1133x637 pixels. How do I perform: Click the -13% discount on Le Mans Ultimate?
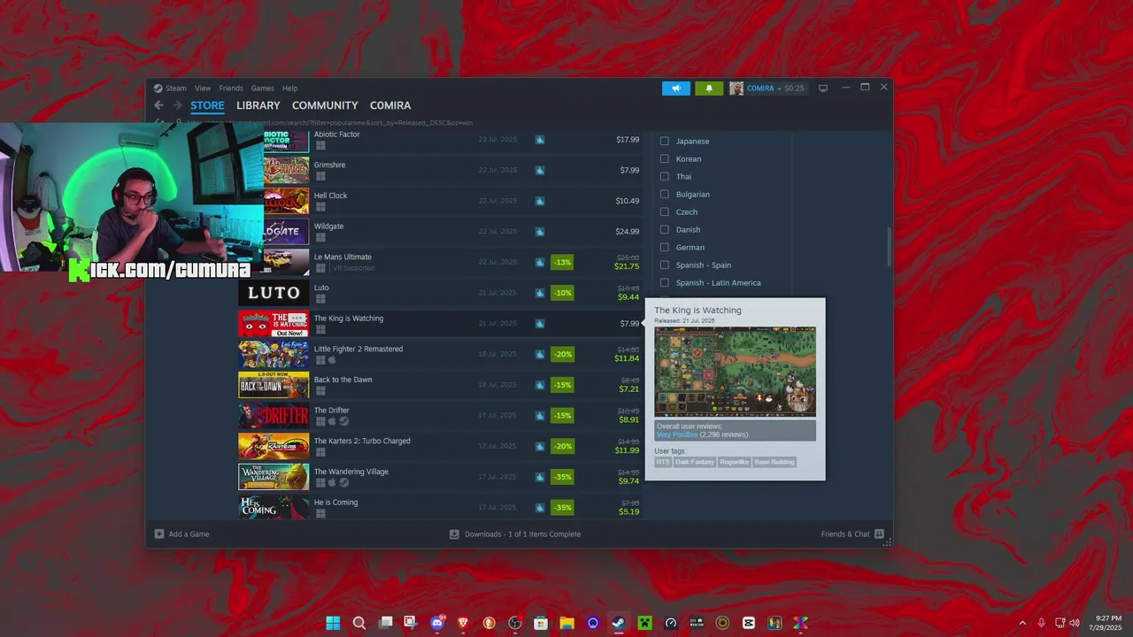pyautogui.click(x=562, y=262)
